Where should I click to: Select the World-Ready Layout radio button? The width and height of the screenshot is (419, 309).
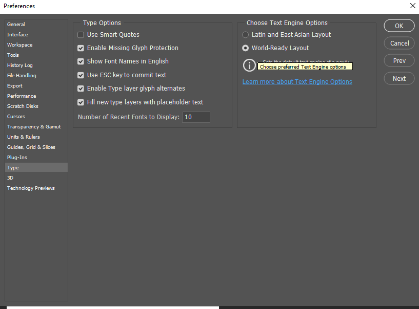point(245,48)
